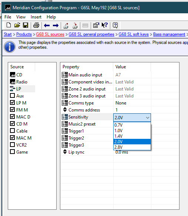Go to the G68 SL sources link
This screenshot has height=216, width=188.
[x=50, y=34]
